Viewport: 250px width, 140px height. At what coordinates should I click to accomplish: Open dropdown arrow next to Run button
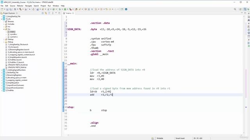68,9
